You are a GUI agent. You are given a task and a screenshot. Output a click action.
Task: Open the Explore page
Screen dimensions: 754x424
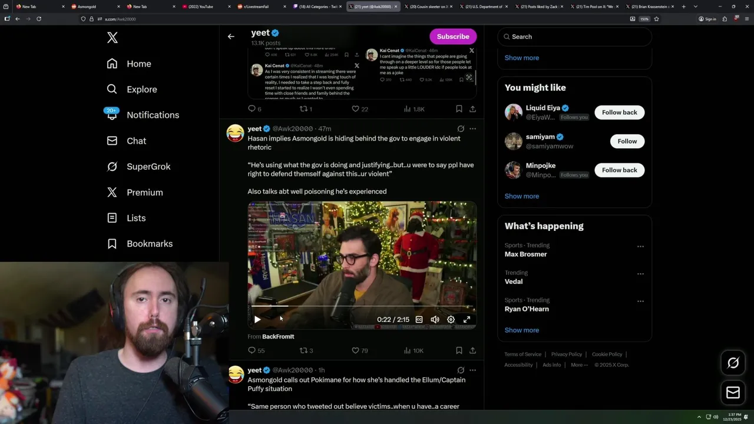pyautogui.click(x=132, y=90)
